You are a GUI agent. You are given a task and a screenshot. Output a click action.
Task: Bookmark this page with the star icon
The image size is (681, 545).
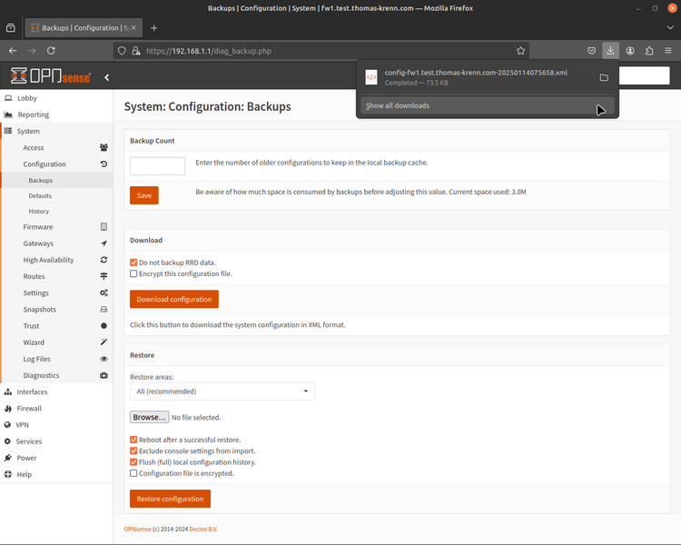(x=521, y=51)
